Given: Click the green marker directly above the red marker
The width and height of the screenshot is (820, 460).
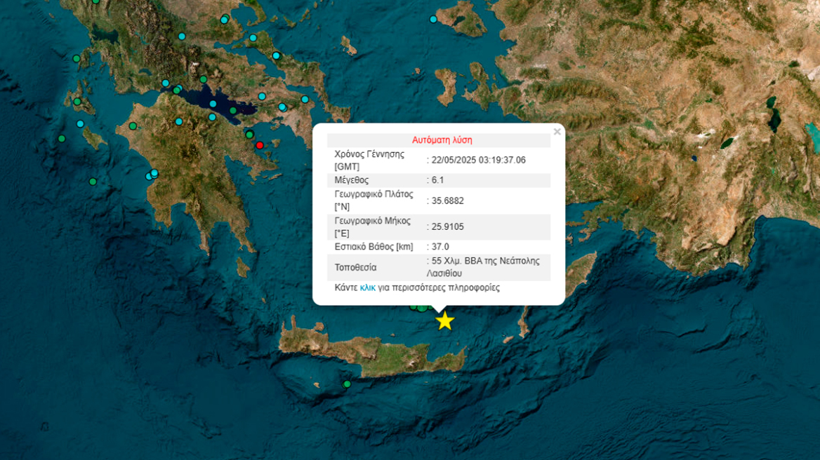Looking at the screenshot, I should pyautogui.click(x=249, y=134).
